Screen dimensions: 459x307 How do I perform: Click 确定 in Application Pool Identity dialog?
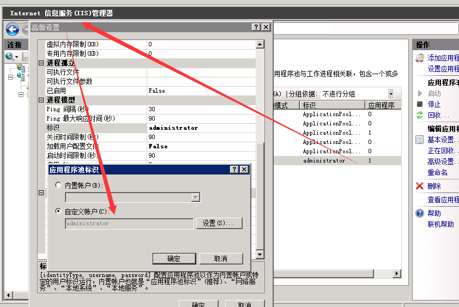point(174,258)
